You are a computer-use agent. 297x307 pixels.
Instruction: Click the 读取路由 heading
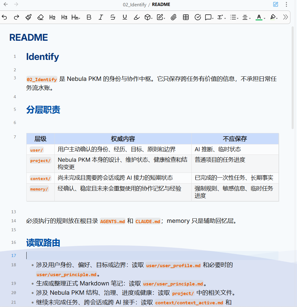43,243
